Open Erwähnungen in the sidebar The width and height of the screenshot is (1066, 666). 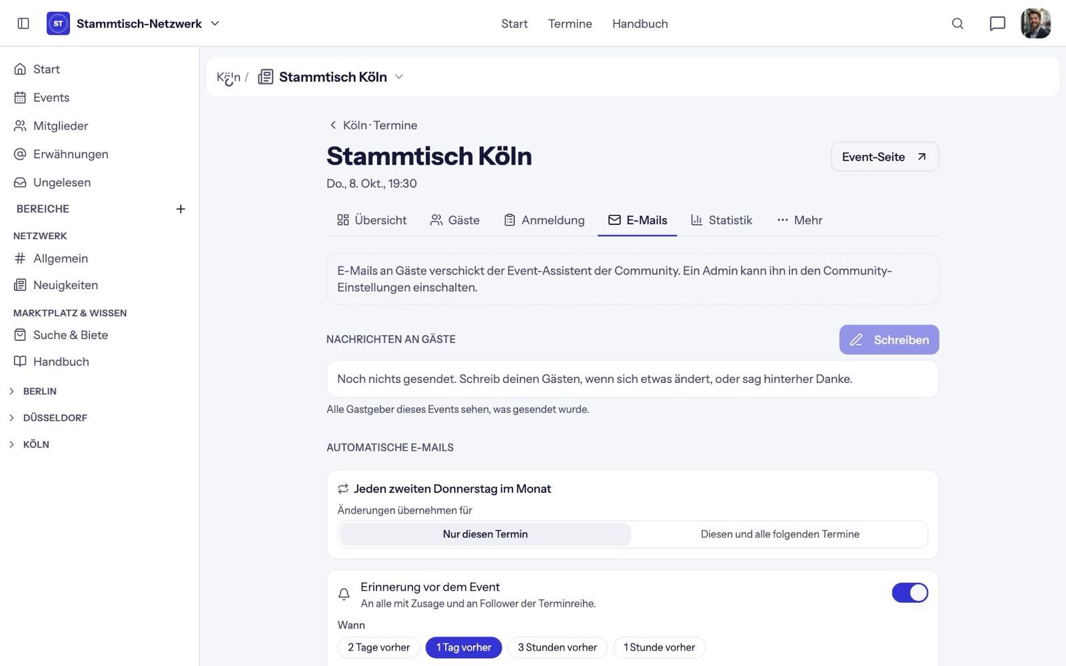pos(100,154)
